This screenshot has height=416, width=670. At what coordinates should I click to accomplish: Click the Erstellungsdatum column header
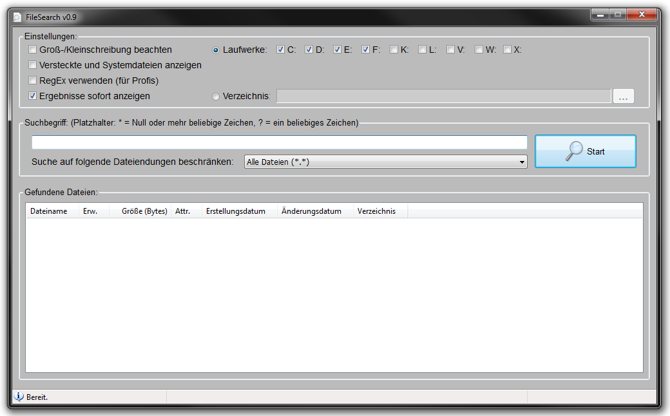pos(236,211)
